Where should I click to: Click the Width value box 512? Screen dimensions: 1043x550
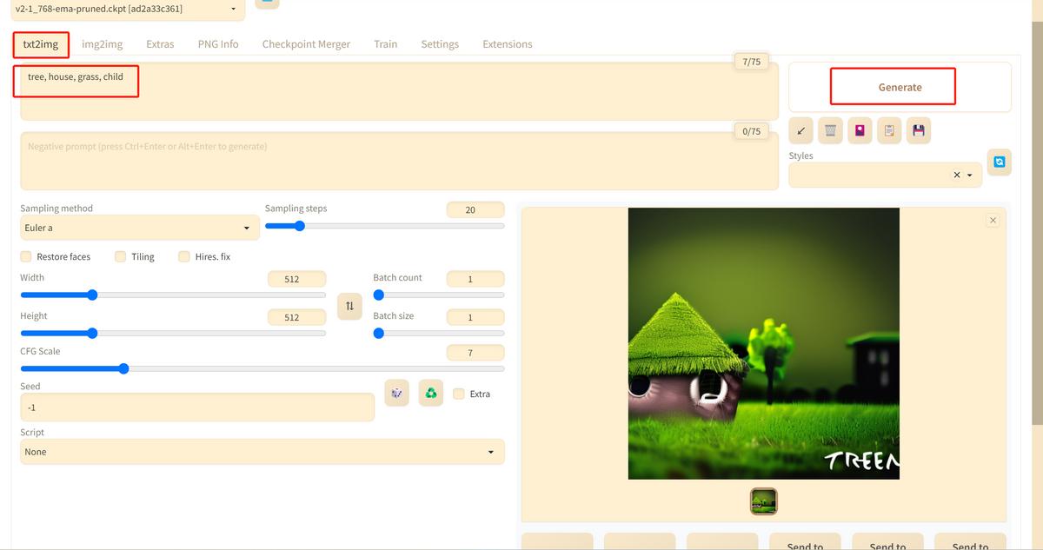(297, 279)
